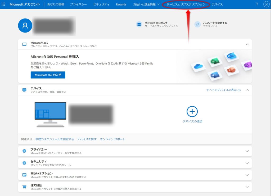Go to あなたの情報 in navigation
This screenshot has height=196, width=271.
click(56, 4)
